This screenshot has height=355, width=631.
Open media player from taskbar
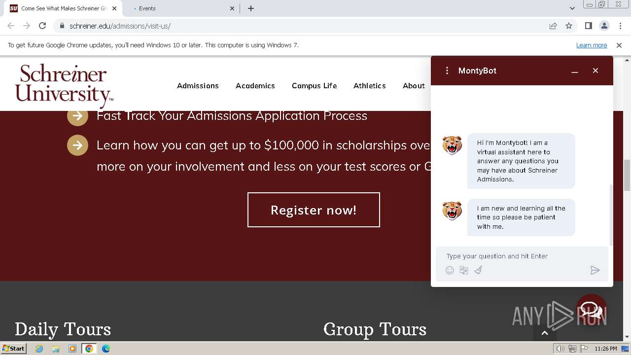point(72,349)
